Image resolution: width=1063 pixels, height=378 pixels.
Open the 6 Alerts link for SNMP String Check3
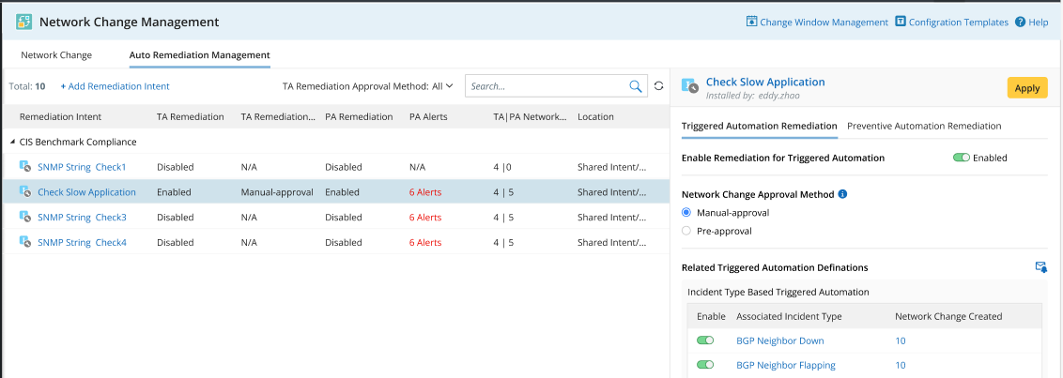pyautogui.click(x=425, y=218)
